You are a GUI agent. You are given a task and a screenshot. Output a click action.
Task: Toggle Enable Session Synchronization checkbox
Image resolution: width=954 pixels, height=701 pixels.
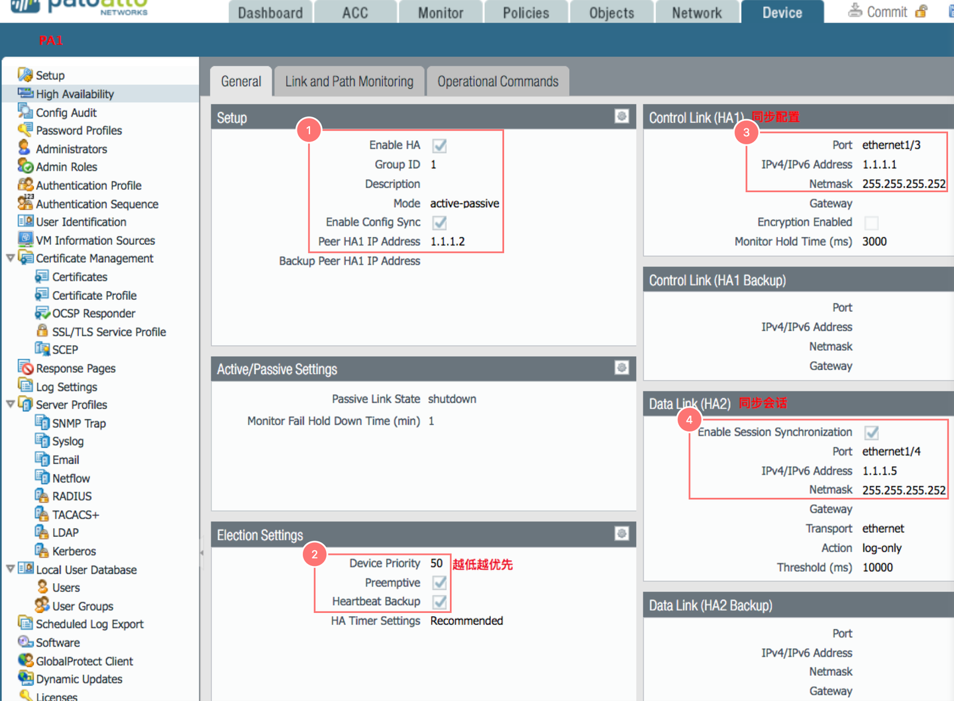click(x=871, y=432)
